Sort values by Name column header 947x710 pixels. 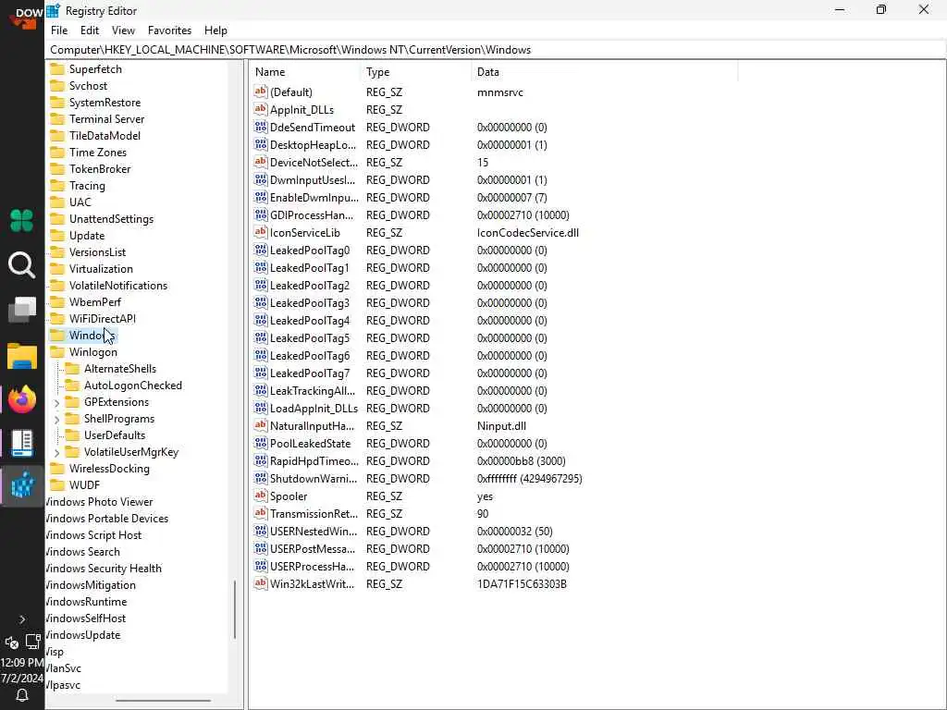[x=305, y=72]
